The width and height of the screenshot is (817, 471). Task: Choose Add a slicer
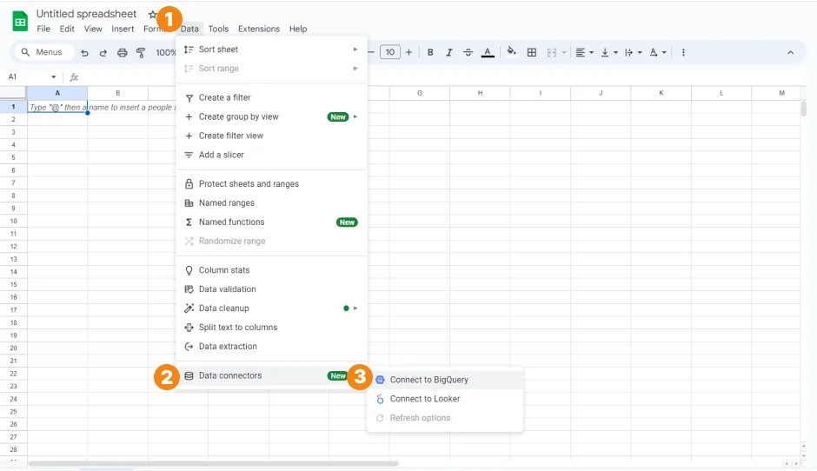click(271, 155)
